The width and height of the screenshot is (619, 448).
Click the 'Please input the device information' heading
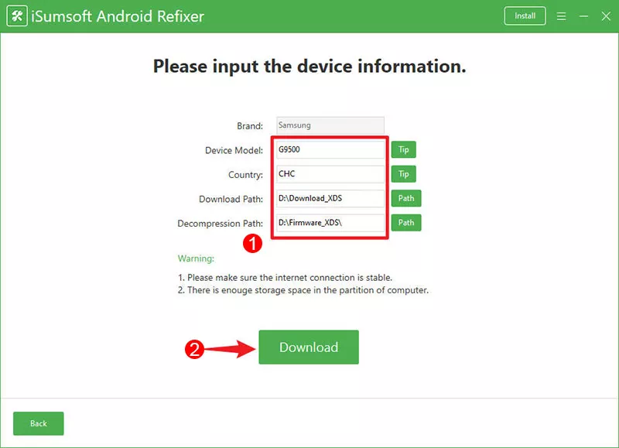pos(309,67)
